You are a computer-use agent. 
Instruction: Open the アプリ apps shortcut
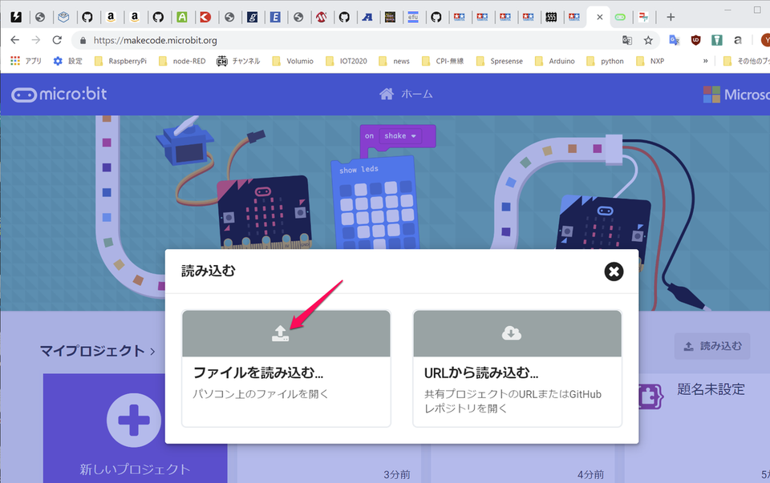26,61
